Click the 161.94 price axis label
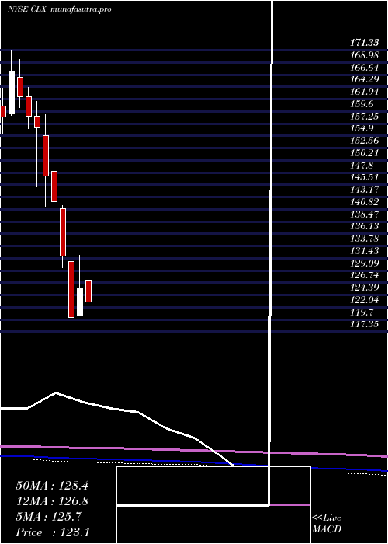 365,92
